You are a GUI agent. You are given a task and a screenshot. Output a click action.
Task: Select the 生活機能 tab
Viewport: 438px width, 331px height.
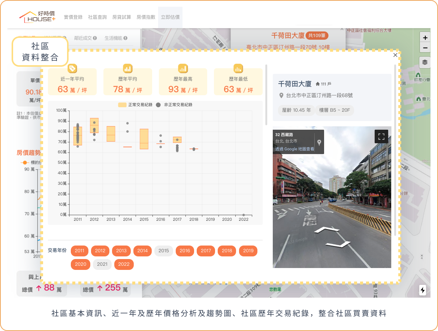(x=116, y=38)
